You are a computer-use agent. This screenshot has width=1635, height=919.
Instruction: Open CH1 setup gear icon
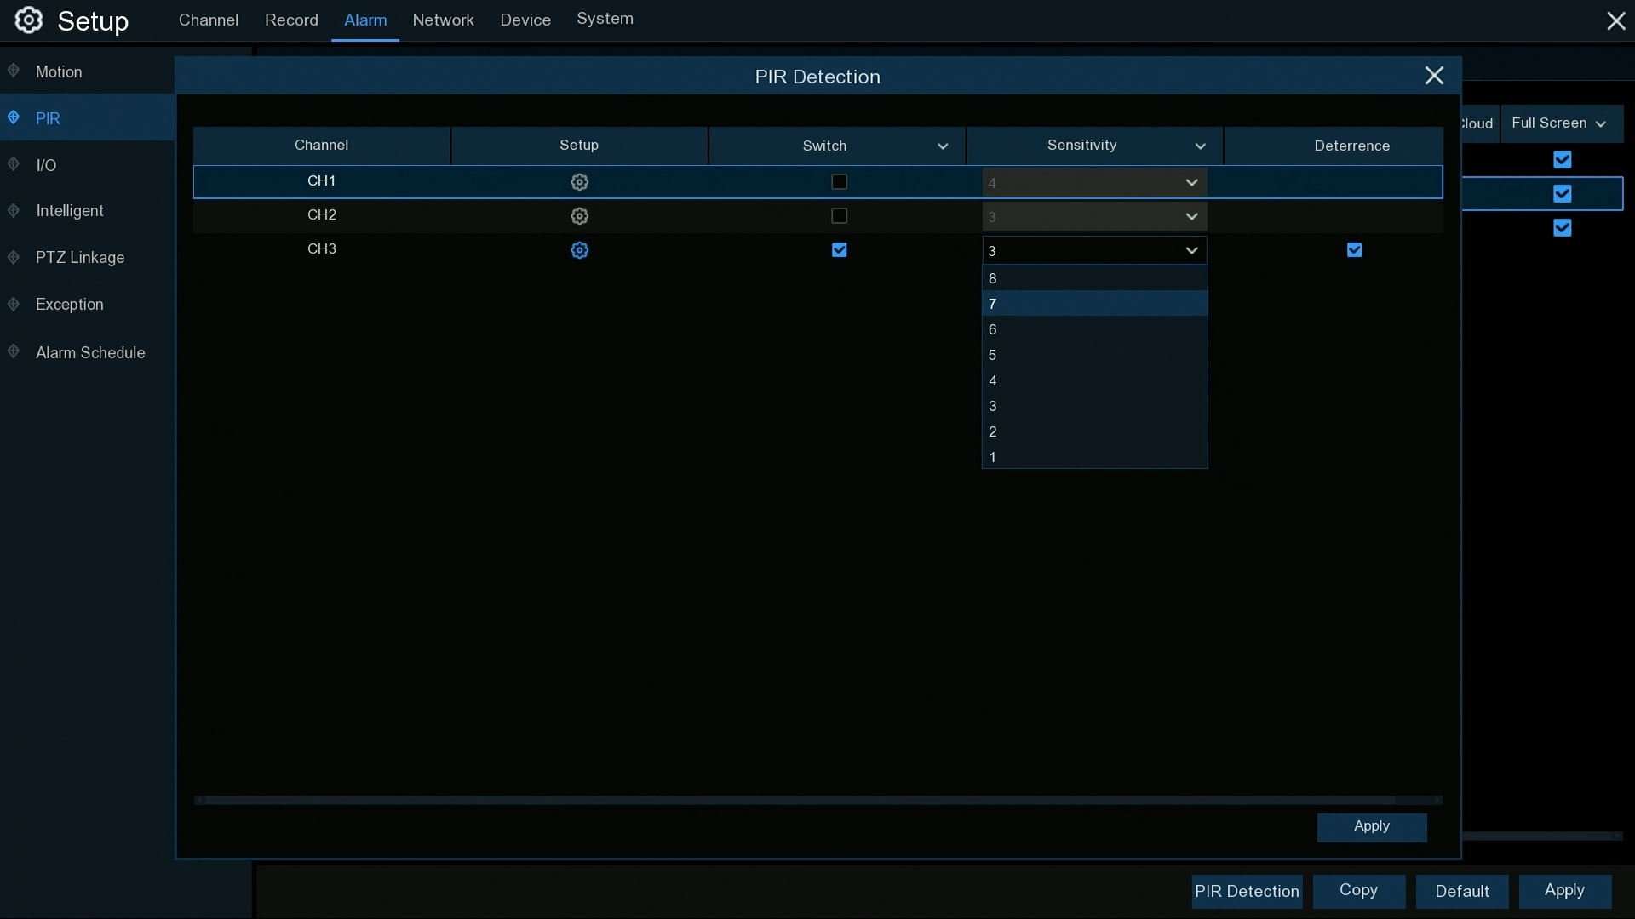pyautogui.click(x=579, y=182)
